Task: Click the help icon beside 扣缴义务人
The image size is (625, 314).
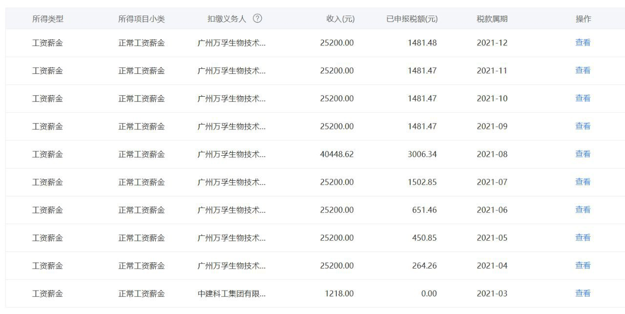Action: click(257, 19)
